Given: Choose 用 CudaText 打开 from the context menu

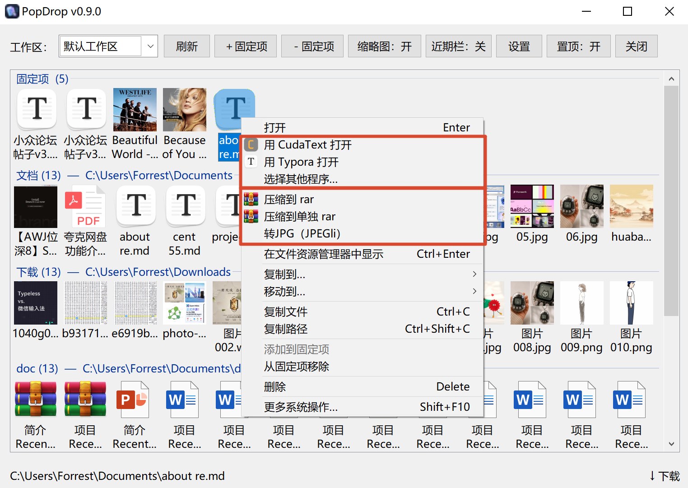Looking at the screenshot, I should coord(363,145).
